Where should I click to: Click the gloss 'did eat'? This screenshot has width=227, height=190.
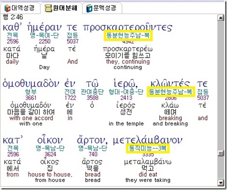pos(148,175)
